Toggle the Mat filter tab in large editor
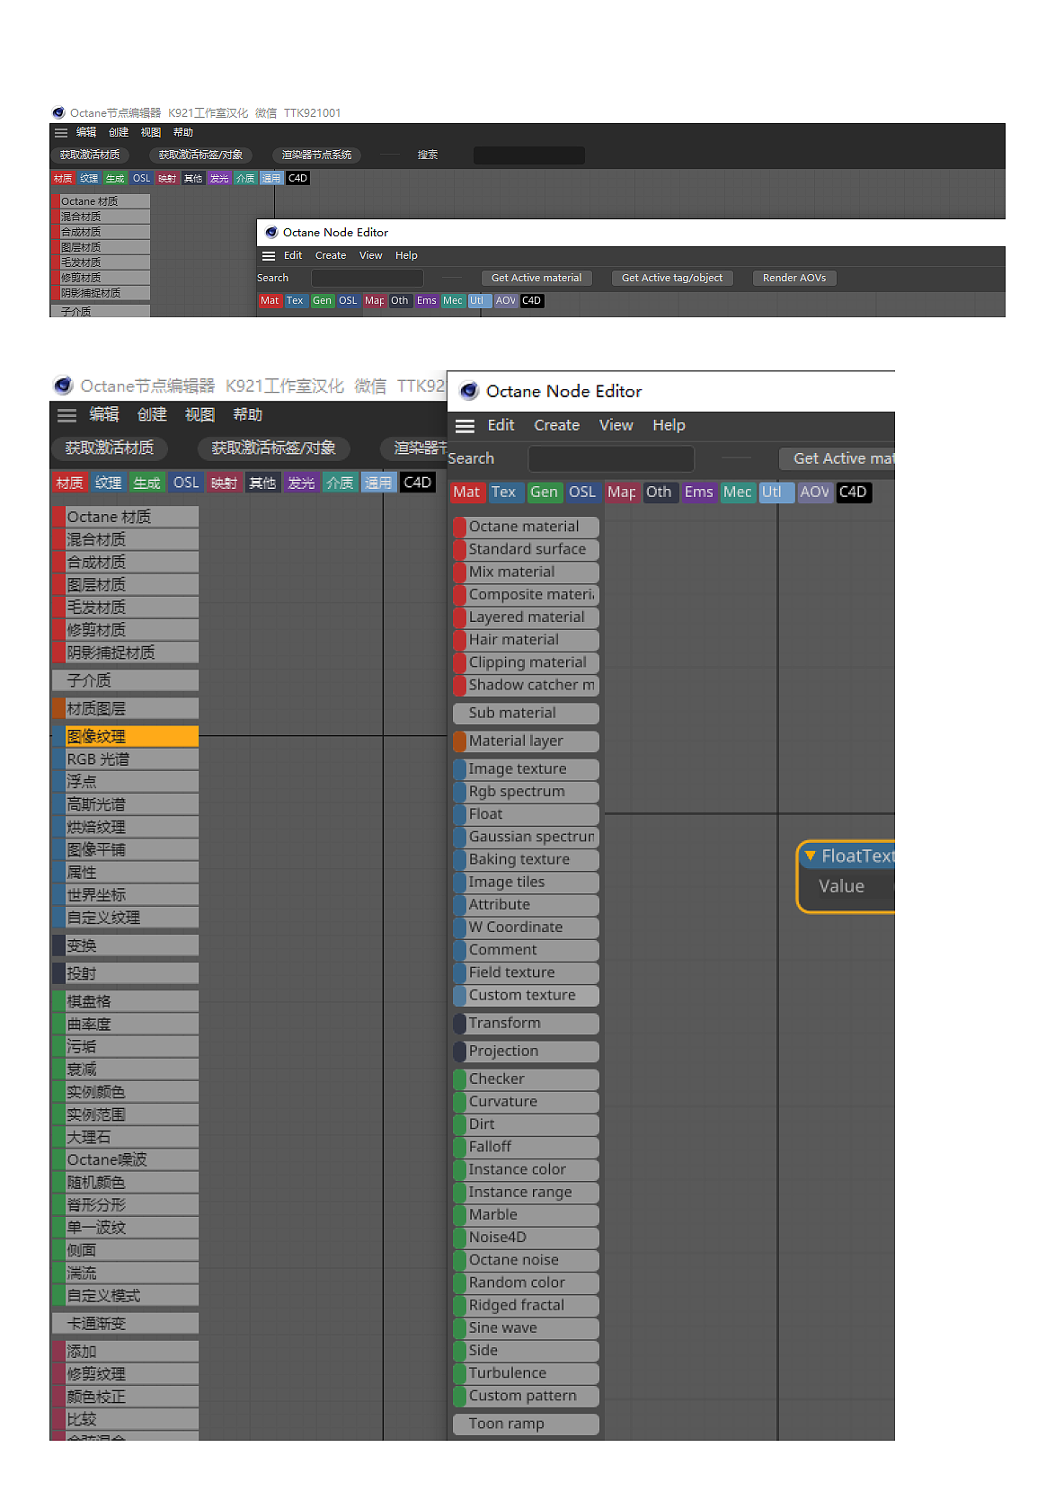The height and width of the screenshot is (1491, 1055). 466,492
